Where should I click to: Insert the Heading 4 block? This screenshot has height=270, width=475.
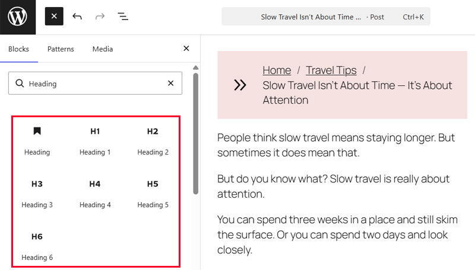[x=95, y=193]
